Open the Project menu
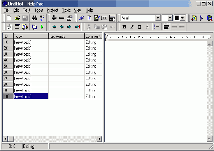The width and height of the screenshot is (214, 151). point(53,10)
